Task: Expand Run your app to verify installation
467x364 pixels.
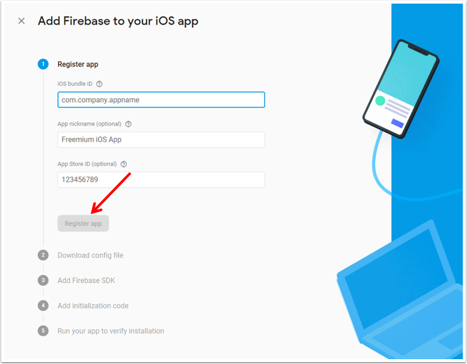Action: (x=111, y=331)
